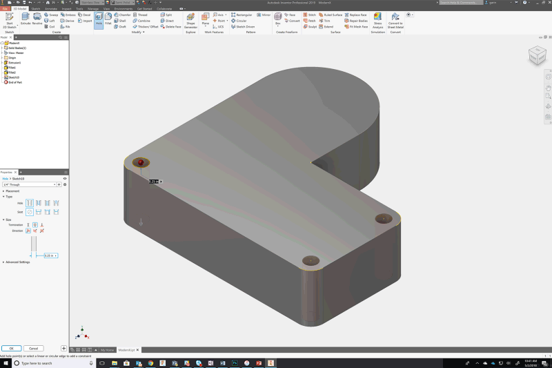Create a Rectangular pattern
Viewport: 552px width, 368px height.
pos(241,14)
